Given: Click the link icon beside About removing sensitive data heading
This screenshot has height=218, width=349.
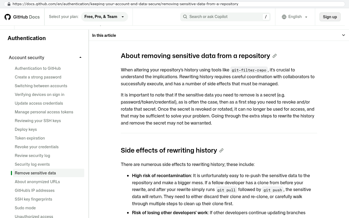Looking at the screenshot, I should click(275, 56).
